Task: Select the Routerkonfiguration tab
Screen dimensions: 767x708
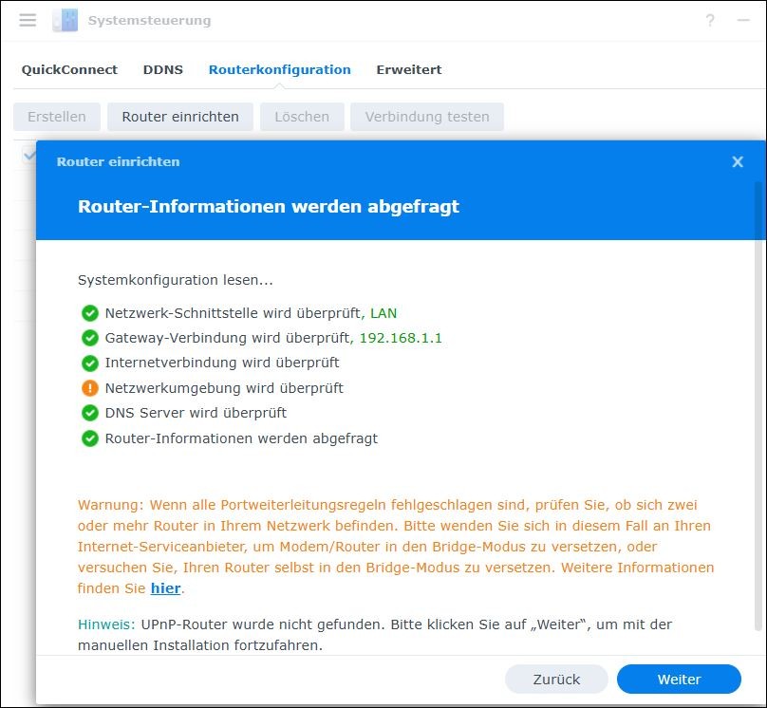Action: pos(279,69)
